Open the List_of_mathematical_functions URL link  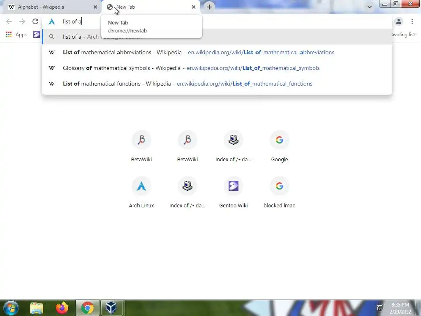(244, 84)
